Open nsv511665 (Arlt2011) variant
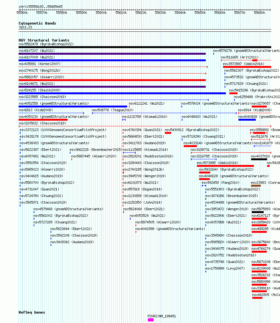Image resolution: width=280 pixels, height=323 pixels. [240, 57]
